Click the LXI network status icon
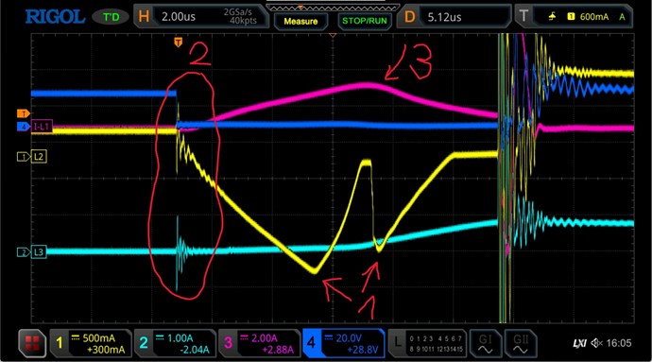Image resolution: width=652 pixels, height=362 pixels. pyautogui.click(x=579, y=343)
